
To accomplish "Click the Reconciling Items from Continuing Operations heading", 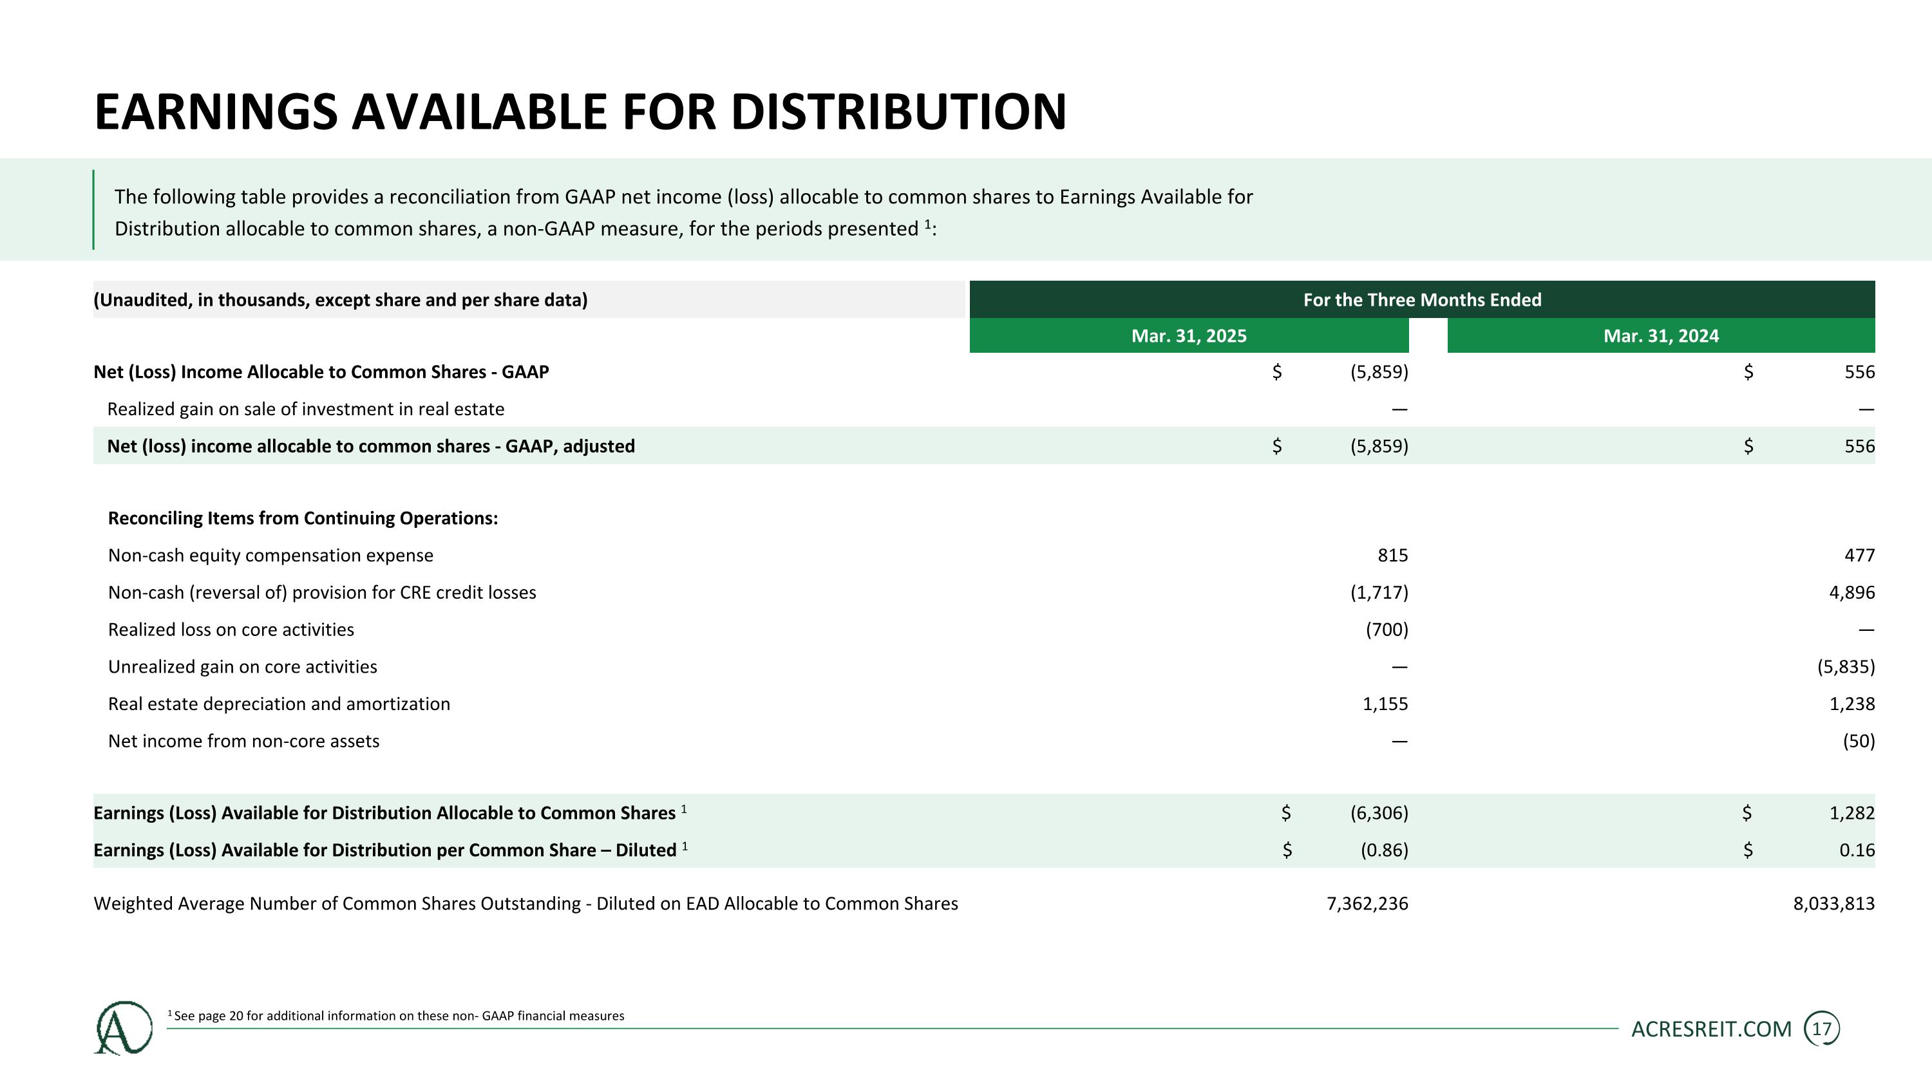I will 303,519.
